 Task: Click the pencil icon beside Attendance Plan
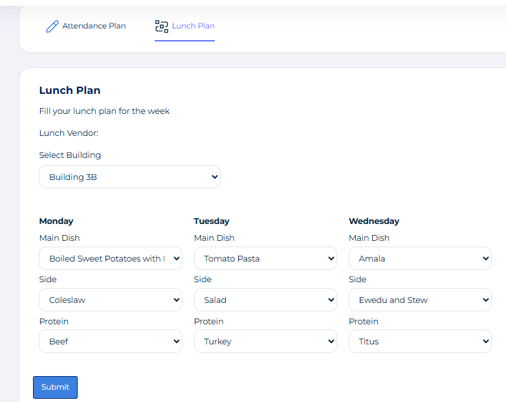coord(52,27)
